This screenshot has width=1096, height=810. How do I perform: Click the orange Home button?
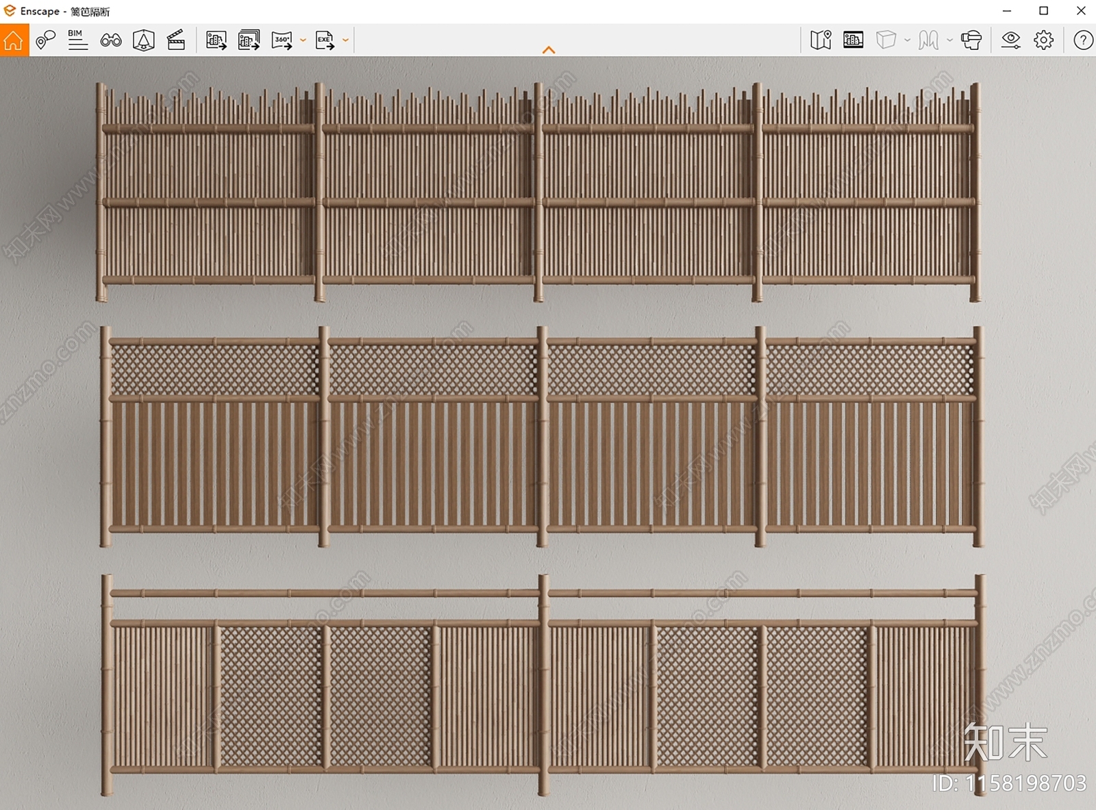(14, 40)
